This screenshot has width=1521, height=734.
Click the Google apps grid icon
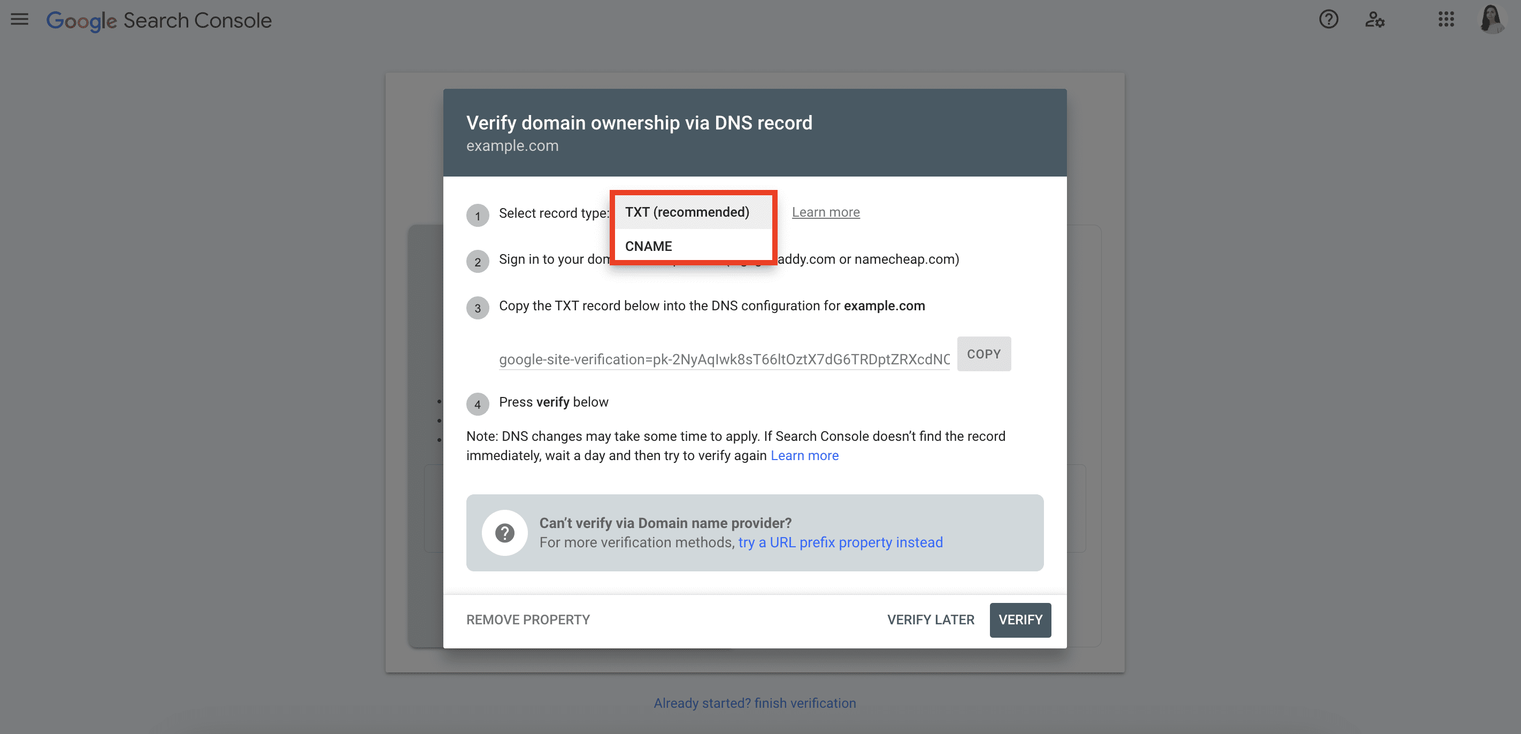(x=1446, y=18)
